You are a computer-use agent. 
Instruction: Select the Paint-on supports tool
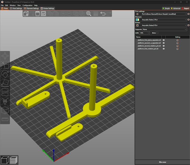coord(5,102)
